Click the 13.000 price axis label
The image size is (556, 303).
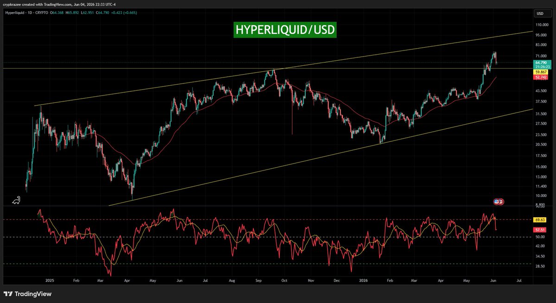[541, 177]
